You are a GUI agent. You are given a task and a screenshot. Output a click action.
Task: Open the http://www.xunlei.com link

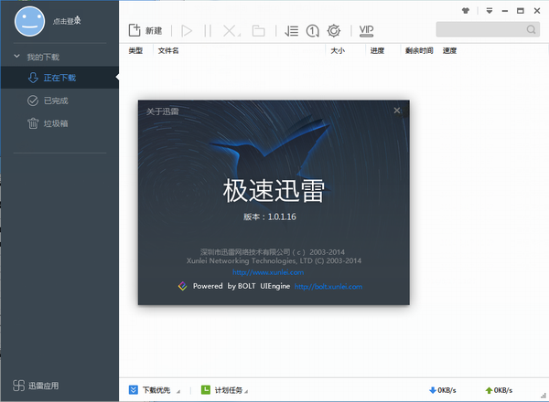point(268,272)
